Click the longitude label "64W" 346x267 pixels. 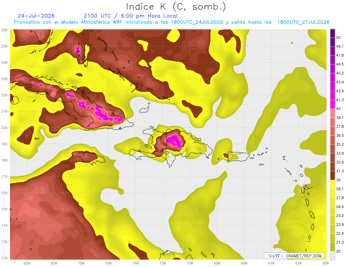point(271,263)
